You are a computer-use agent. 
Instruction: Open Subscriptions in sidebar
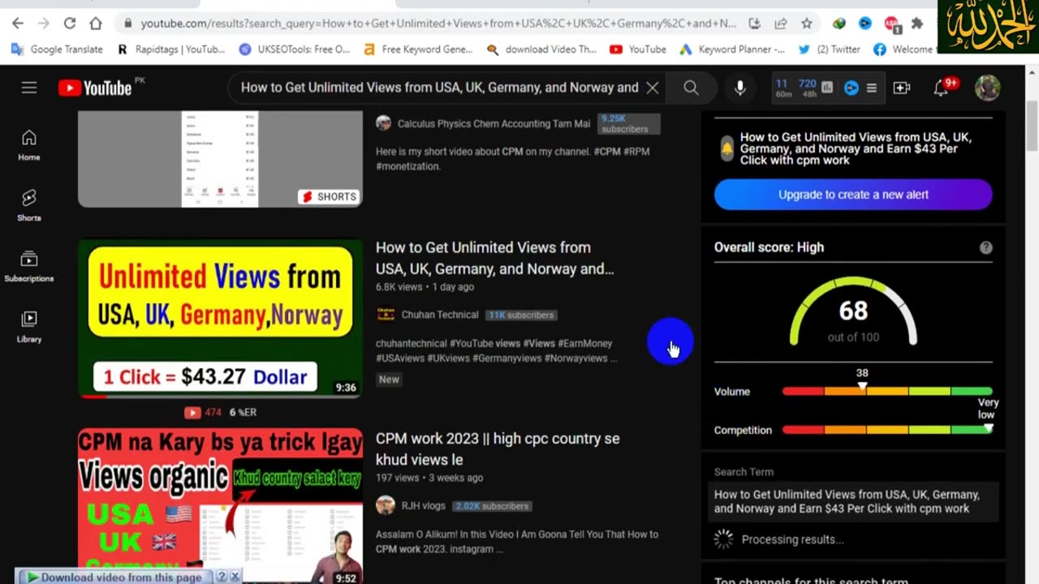click(x=29, y=267)
